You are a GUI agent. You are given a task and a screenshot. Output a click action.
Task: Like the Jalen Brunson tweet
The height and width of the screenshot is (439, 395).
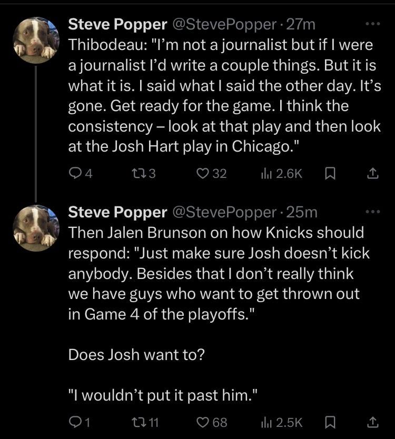(x=203, y=422)
